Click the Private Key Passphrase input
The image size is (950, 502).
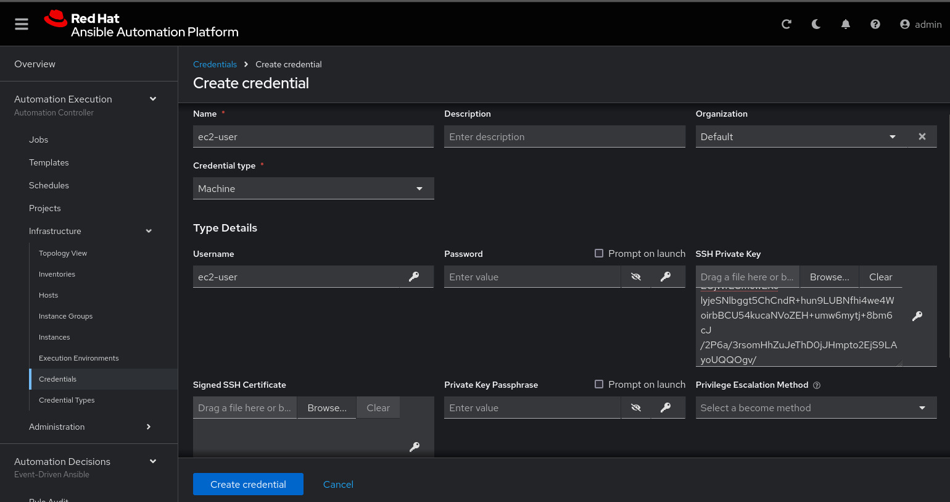tap(532, 408)
